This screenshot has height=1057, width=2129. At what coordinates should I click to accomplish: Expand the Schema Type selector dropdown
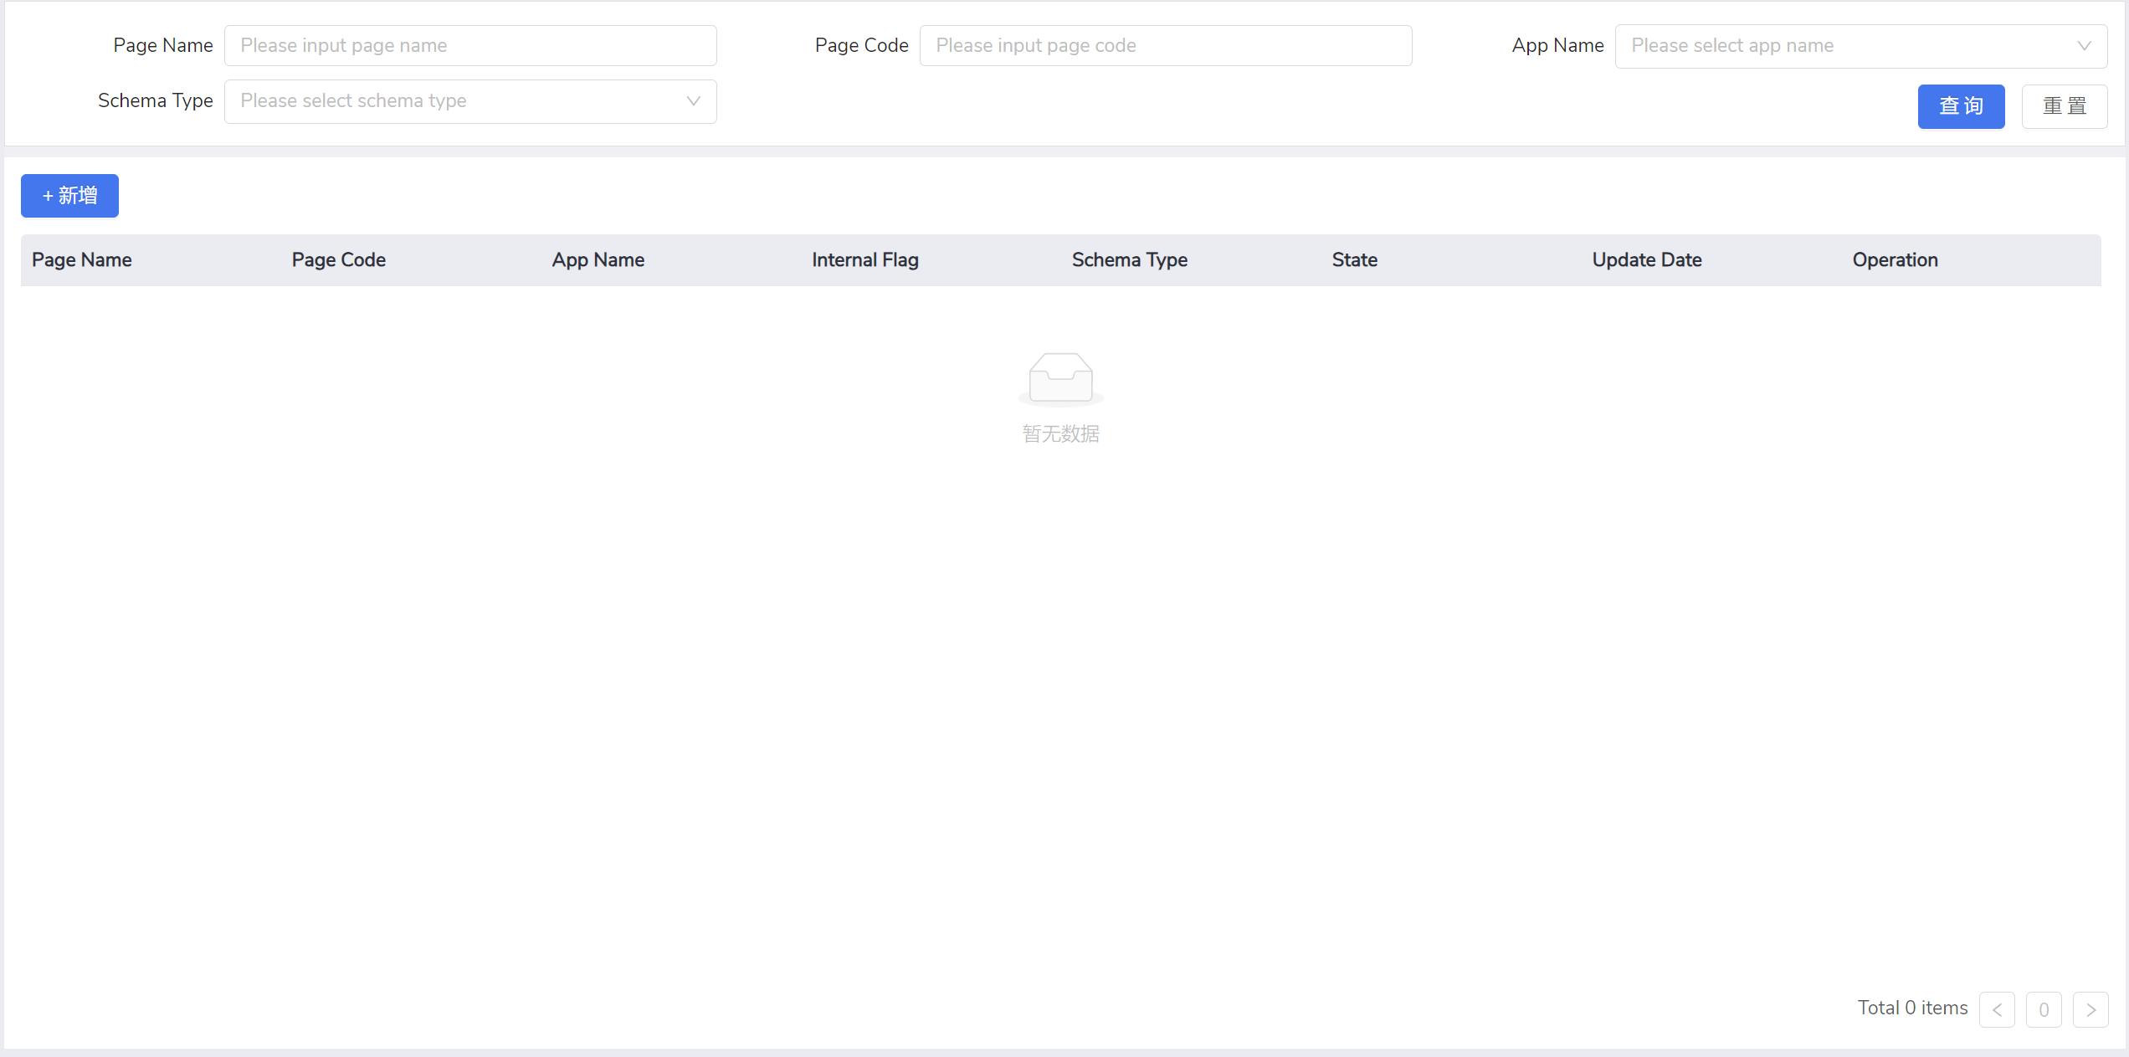pyautogui.click(x=469, y=100)
